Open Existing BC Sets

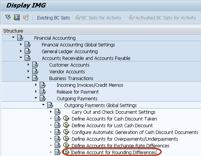(x=54, y=18)
